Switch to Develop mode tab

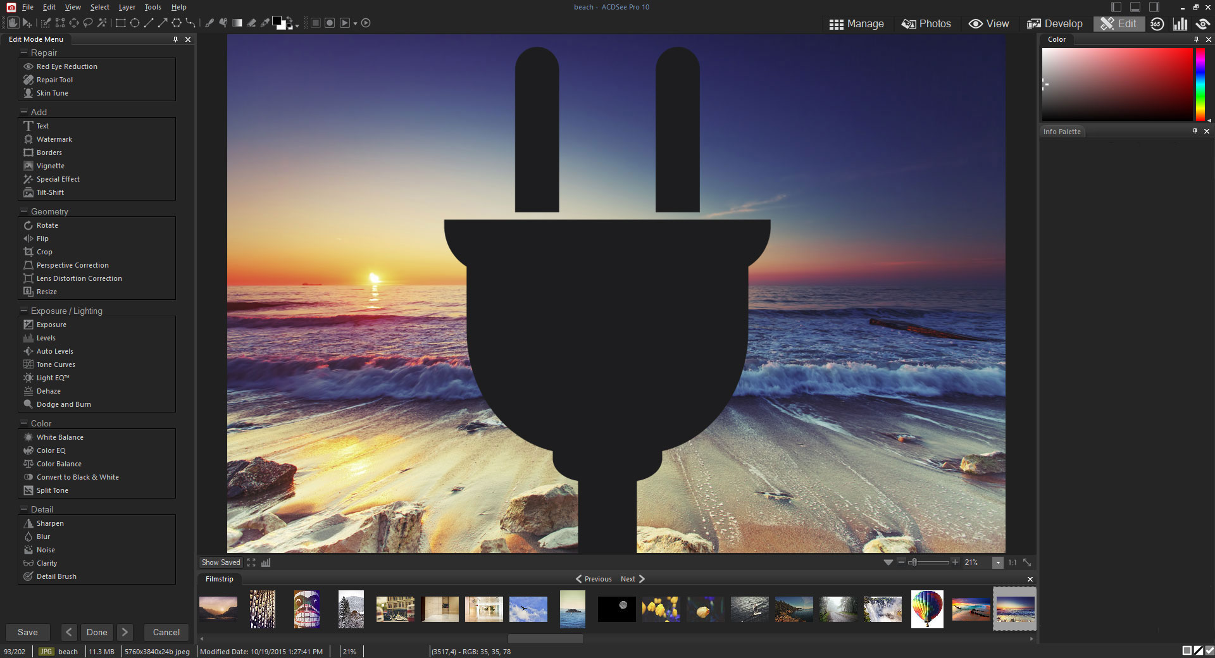pos(1055,23)
